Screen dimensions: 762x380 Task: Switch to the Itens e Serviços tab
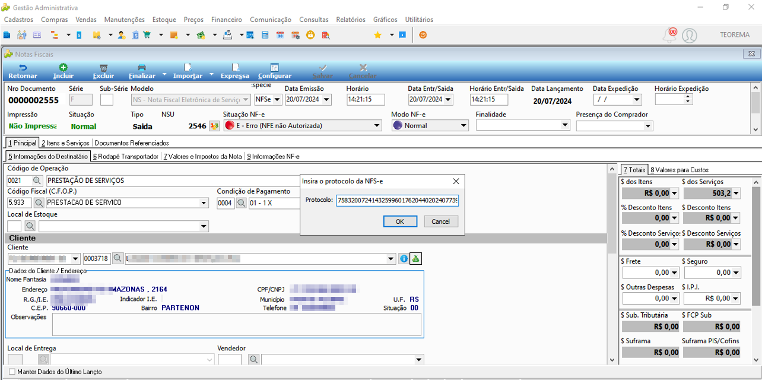click(65, 143)
